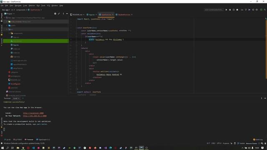This screenshot has width=267, height=150.
Task: Expand the node_modules folder
Action: 7,22
